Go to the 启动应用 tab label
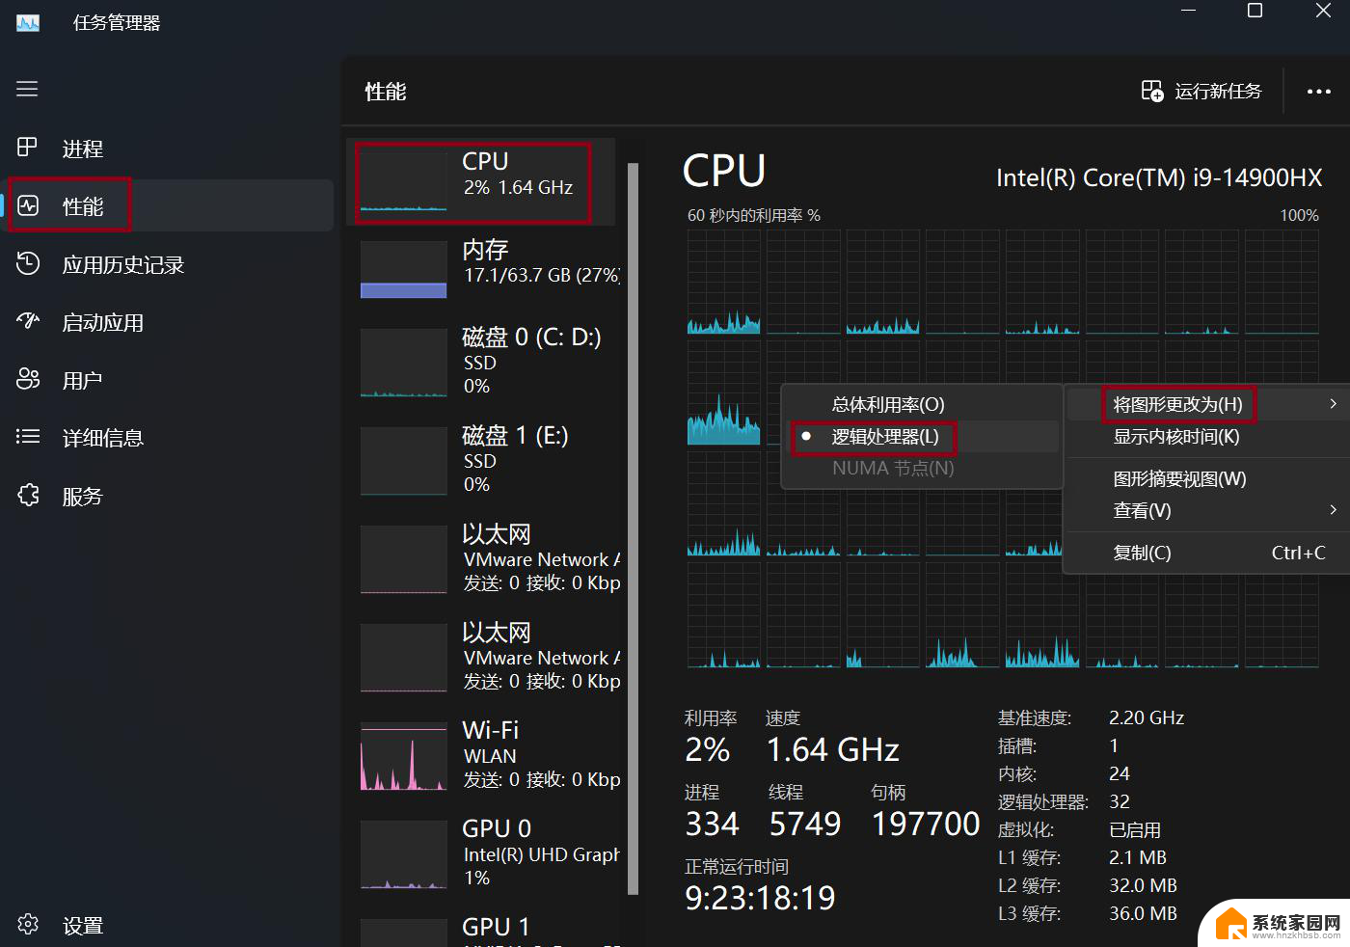1350x947 pixels. [103, 322]
